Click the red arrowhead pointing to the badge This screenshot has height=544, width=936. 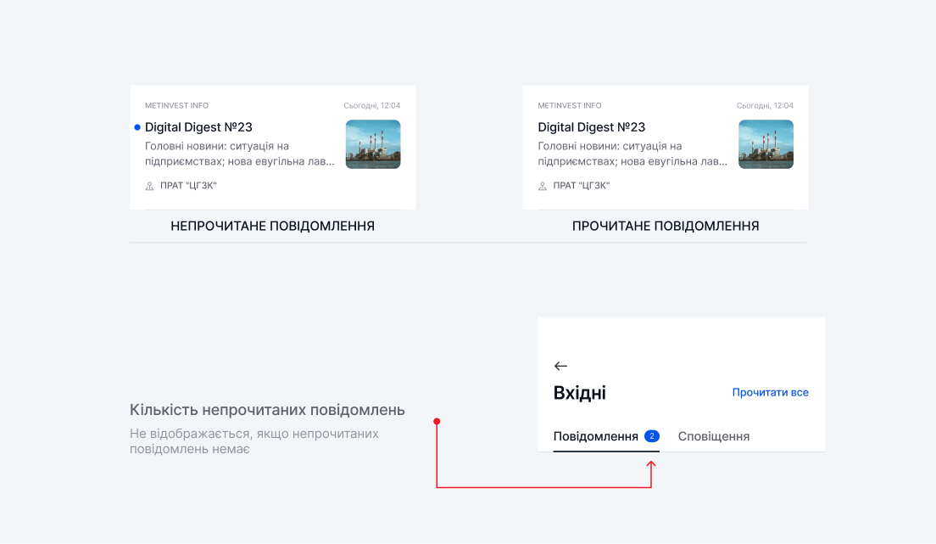click(651, 465)
